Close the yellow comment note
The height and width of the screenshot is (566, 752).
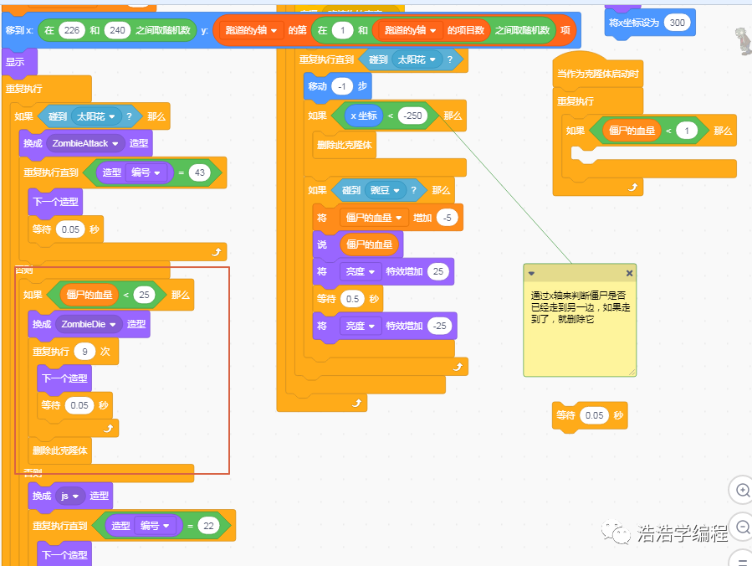629,273
